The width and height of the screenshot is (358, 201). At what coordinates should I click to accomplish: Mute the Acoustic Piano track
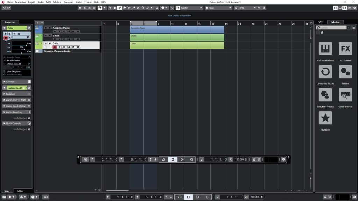pos(46,28)
